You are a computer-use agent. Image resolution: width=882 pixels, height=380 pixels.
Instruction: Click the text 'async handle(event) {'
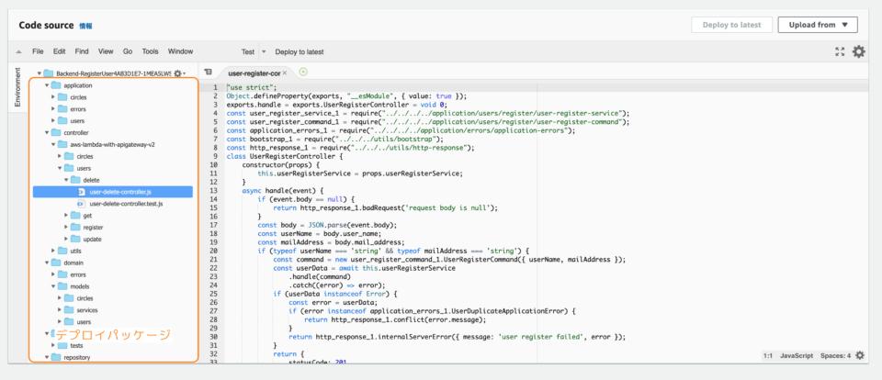[x=281, y=191]
